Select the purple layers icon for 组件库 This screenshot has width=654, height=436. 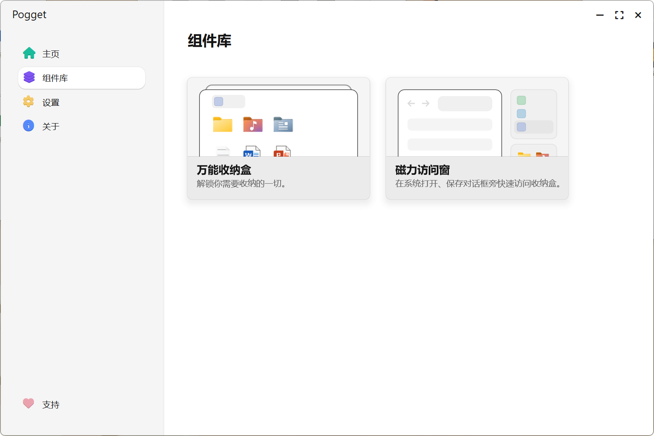point(29,78)
